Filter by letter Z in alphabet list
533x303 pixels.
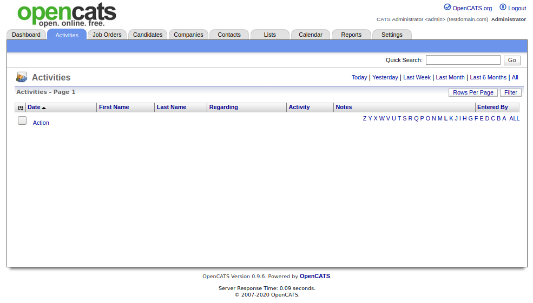tap(365, 118)
